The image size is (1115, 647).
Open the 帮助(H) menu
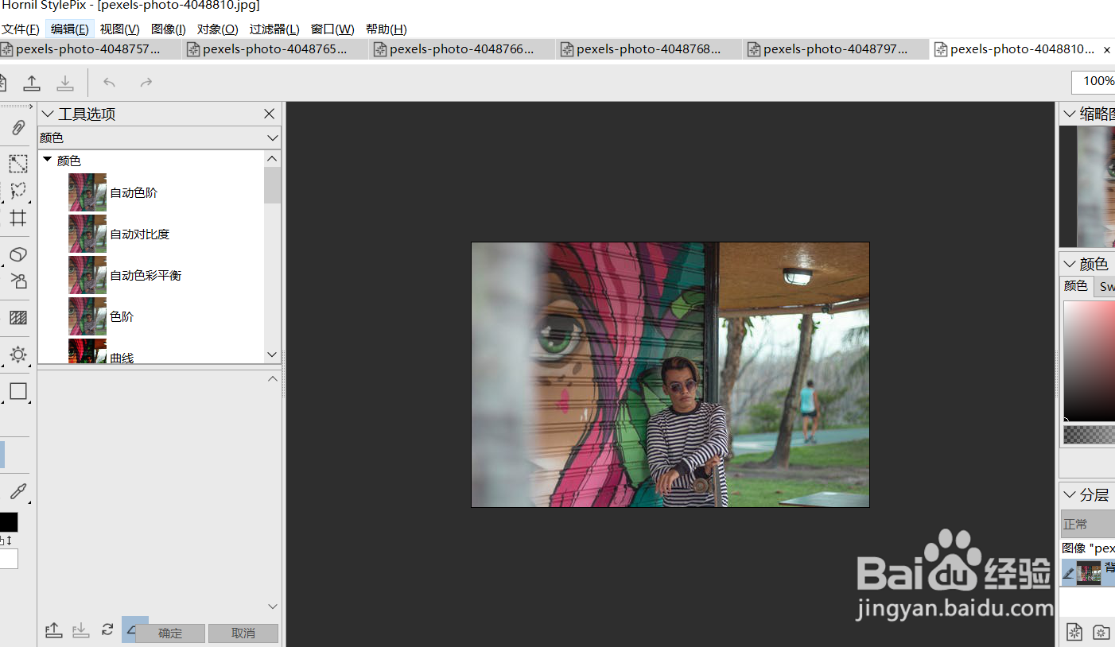tap(387, 29)
